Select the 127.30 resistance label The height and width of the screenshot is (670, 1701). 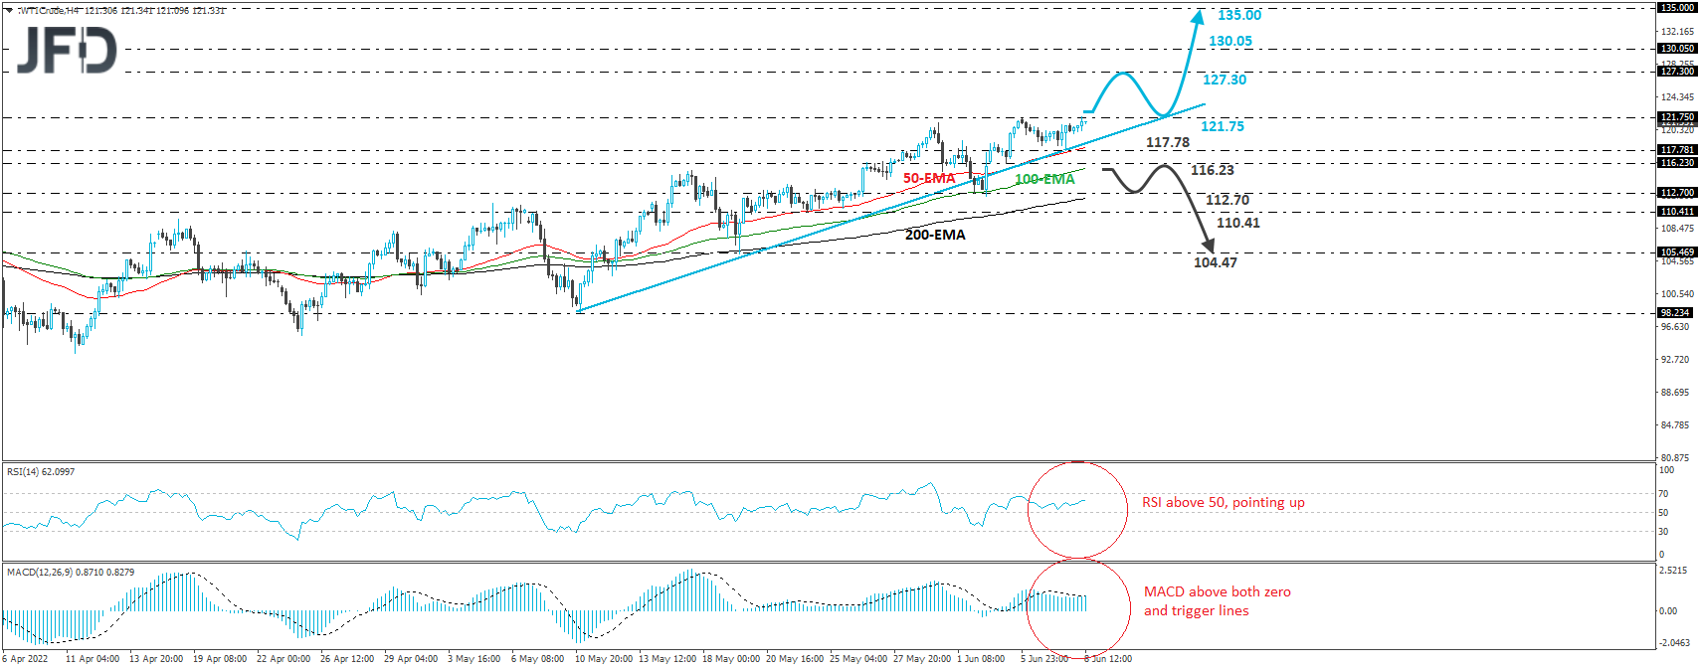[x=1225, y=80]
